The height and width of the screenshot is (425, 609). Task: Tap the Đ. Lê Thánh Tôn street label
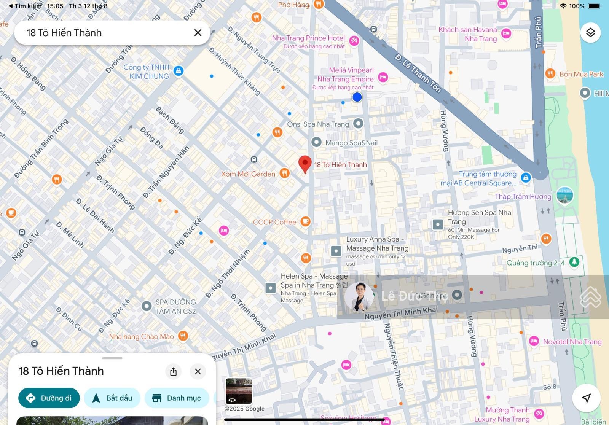pos(418,73)
